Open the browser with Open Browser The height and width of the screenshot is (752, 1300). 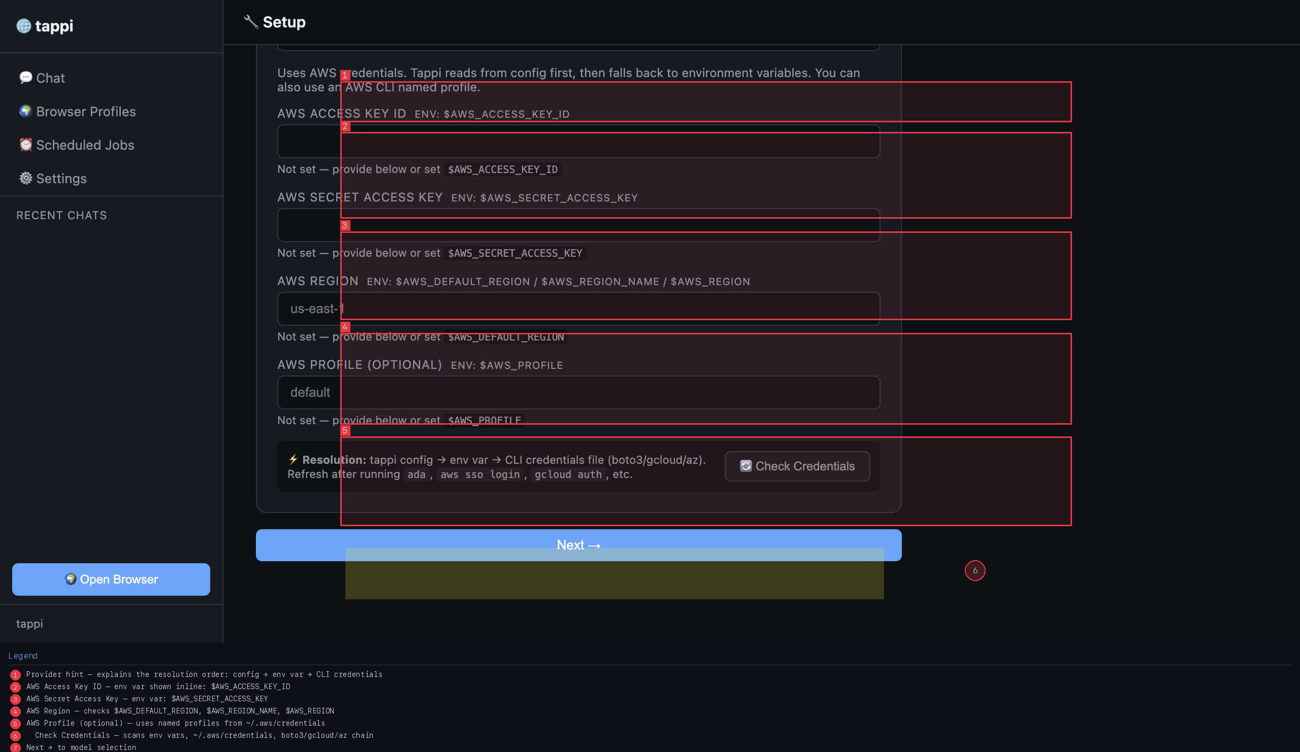click(x=110, y=579)
